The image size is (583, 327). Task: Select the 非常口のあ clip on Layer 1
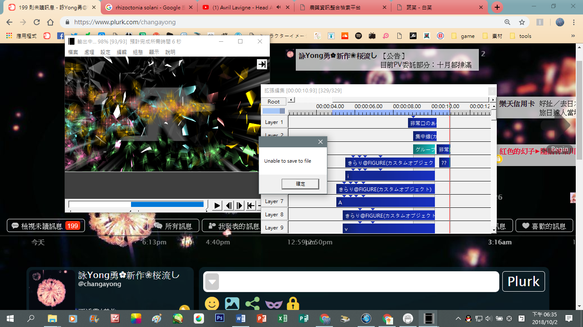point(422,123)
